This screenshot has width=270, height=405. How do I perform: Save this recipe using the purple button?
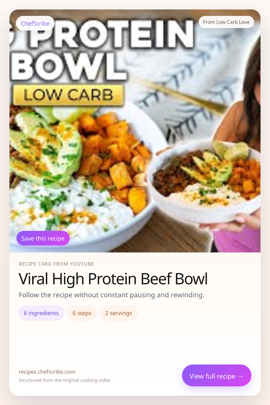(43, 238)
